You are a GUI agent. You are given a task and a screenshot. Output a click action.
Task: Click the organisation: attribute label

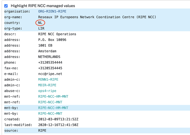click(x=17, y=12)
